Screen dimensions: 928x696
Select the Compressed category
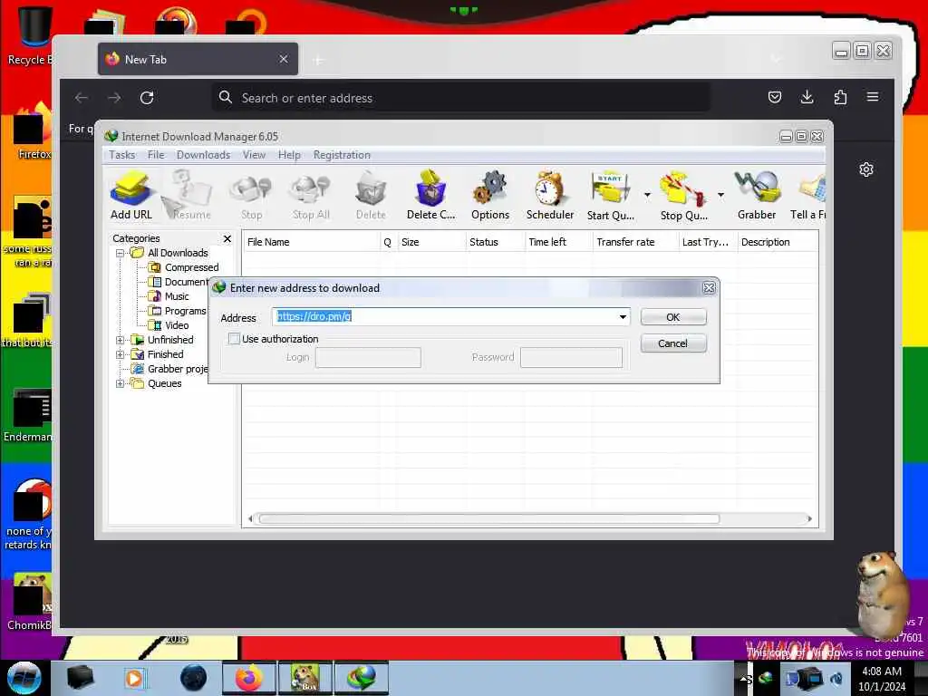[x=184, y=267]
